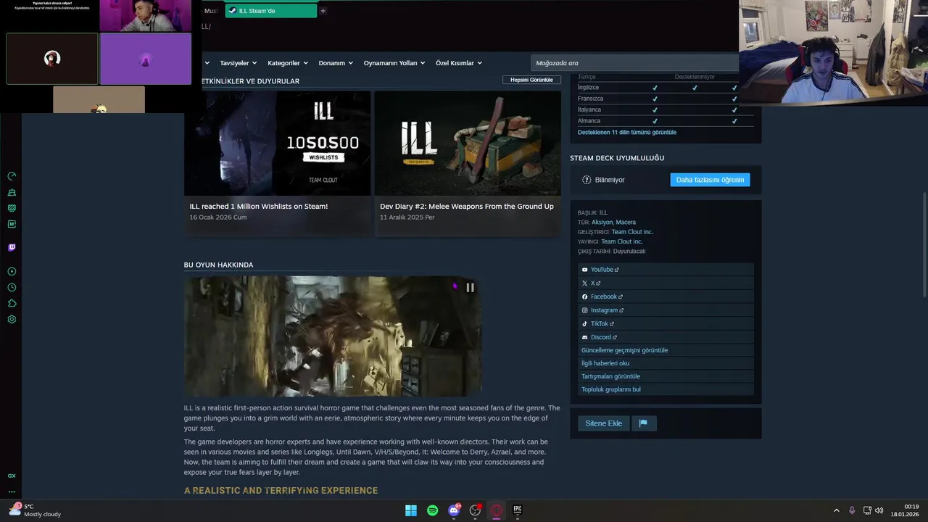Open GX Cleaner icon in sidebar

click(x=12, y=192)
